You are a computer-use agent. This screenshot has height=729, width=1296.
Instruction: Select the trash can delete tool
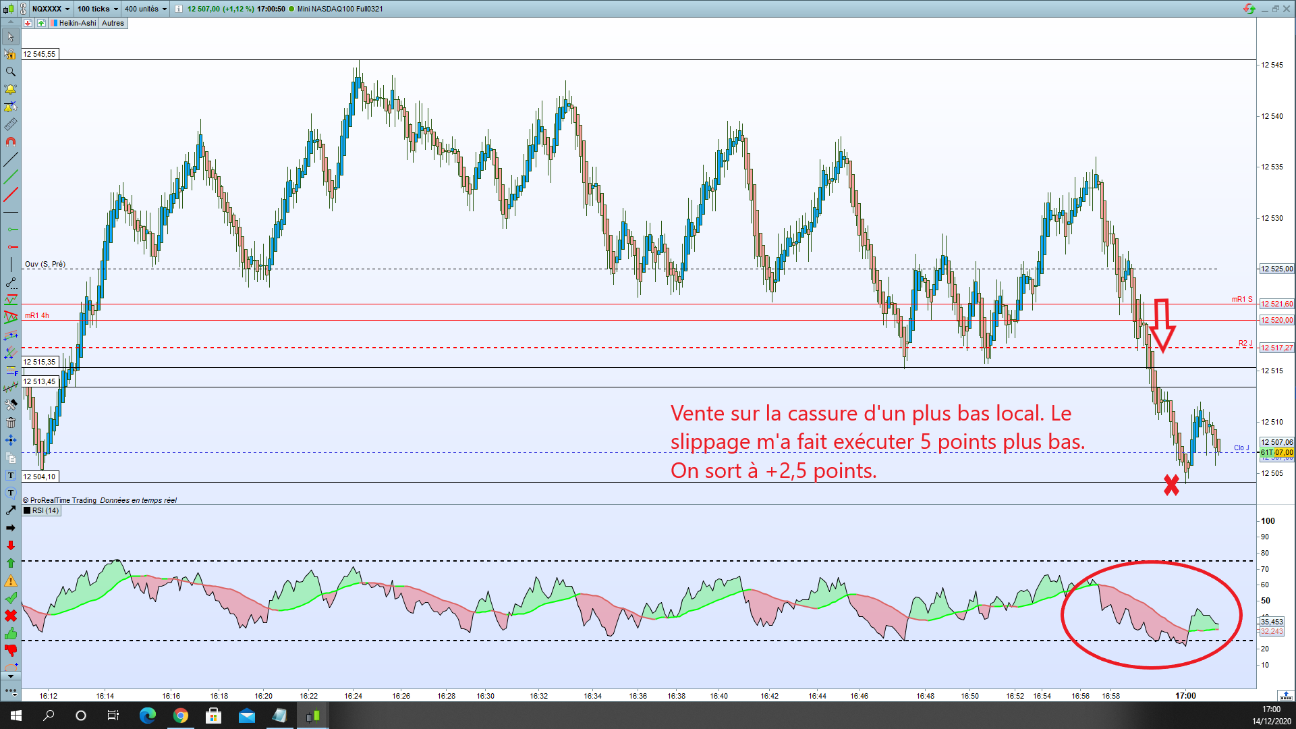pyautogui.click(x=10, y=423)
